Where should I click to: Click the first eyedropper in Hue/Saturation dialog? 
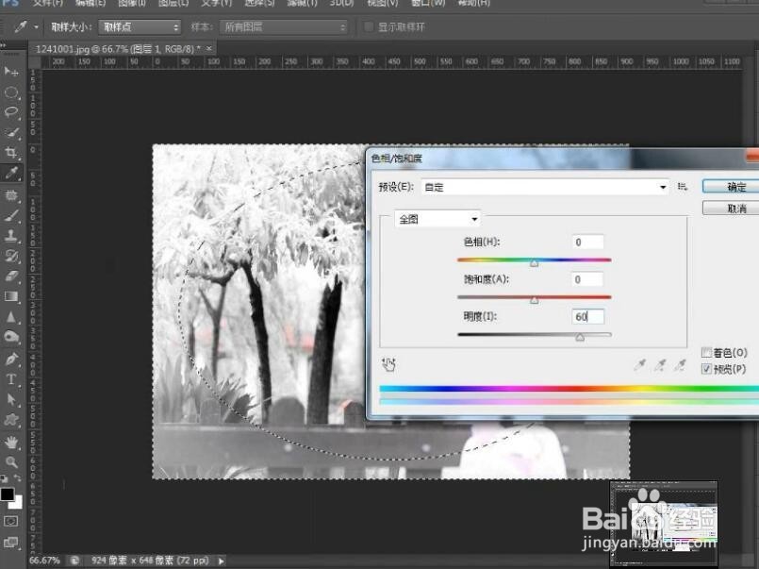640,364
